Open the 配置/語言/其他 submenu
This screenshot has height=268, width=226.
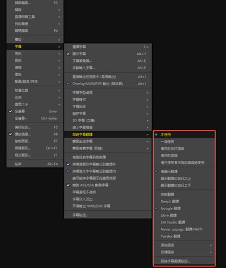click(x=35, y=82)
